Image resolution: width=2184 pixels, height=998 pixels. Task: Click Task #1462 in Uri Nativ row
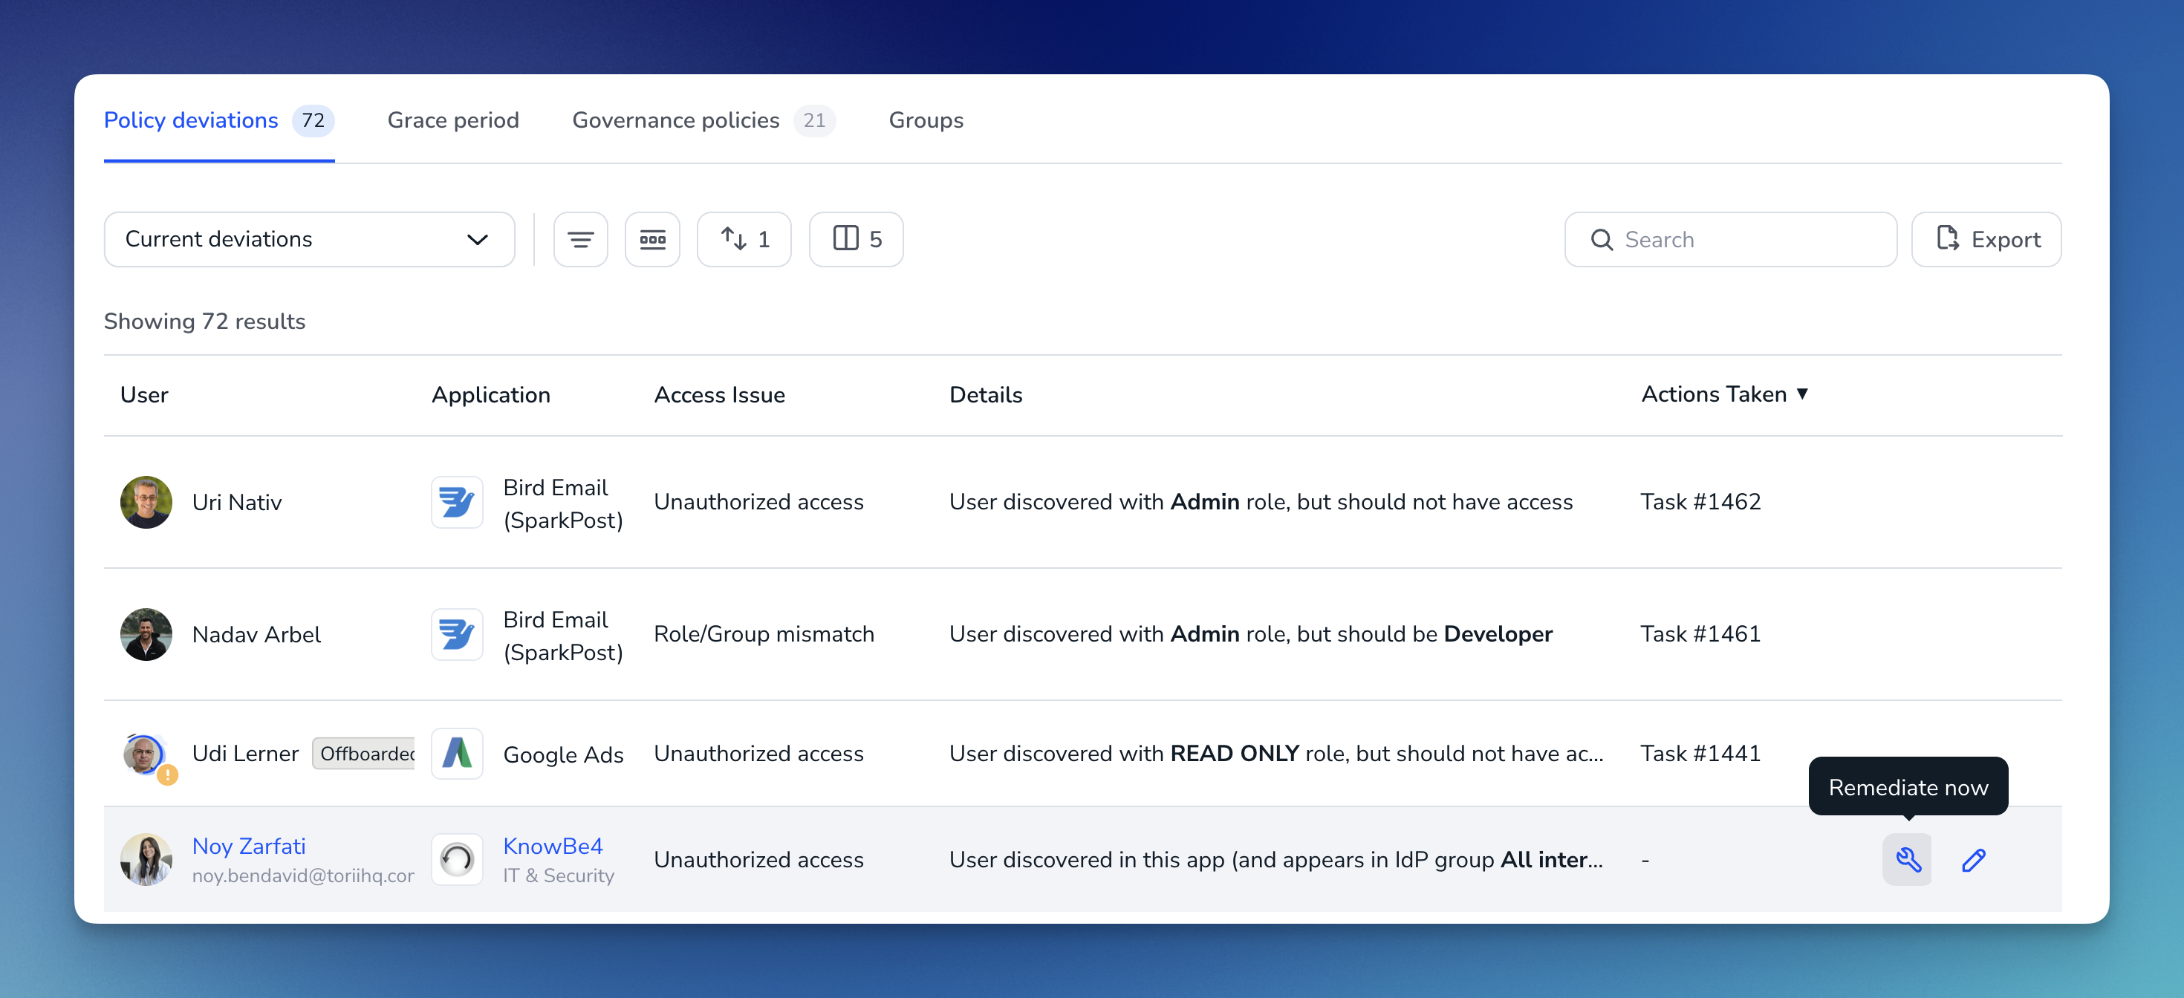(x=1700, y=501)
